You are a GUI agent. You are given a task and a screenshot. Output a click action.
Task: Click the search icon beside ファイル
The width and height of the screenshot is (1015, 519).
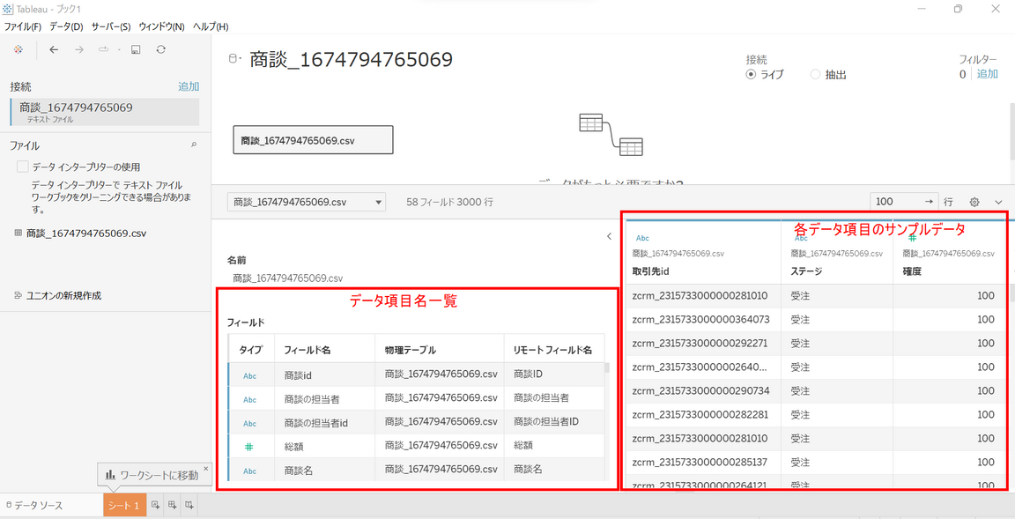194,145
